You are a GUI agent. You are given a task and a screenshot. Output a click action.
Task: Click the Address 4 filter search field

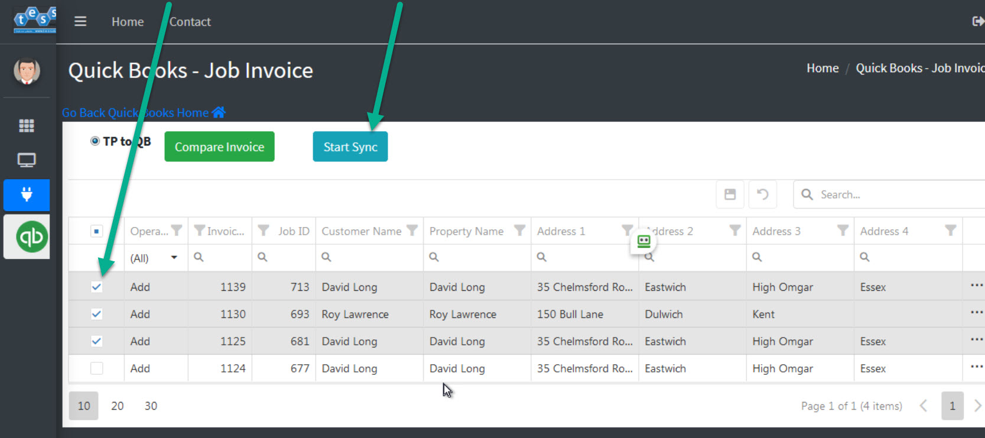coord(908,258)
